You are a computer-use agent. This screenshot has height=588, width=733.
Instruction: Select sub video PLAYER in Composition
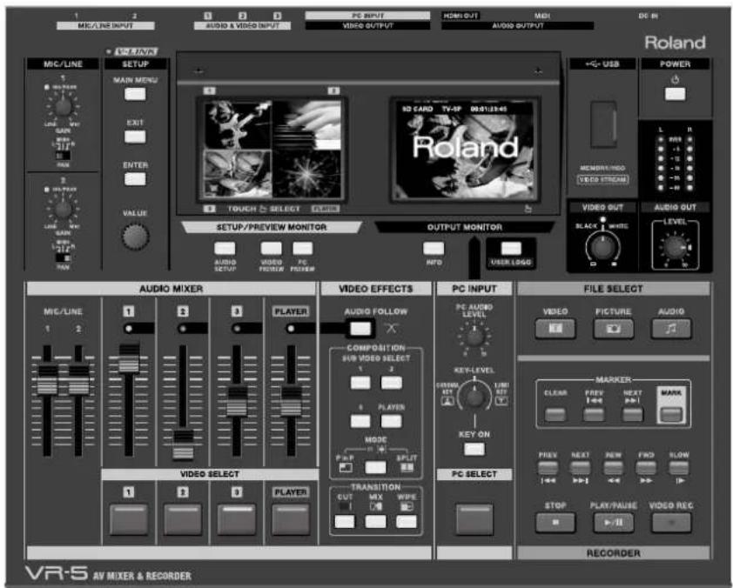(391, 421)
